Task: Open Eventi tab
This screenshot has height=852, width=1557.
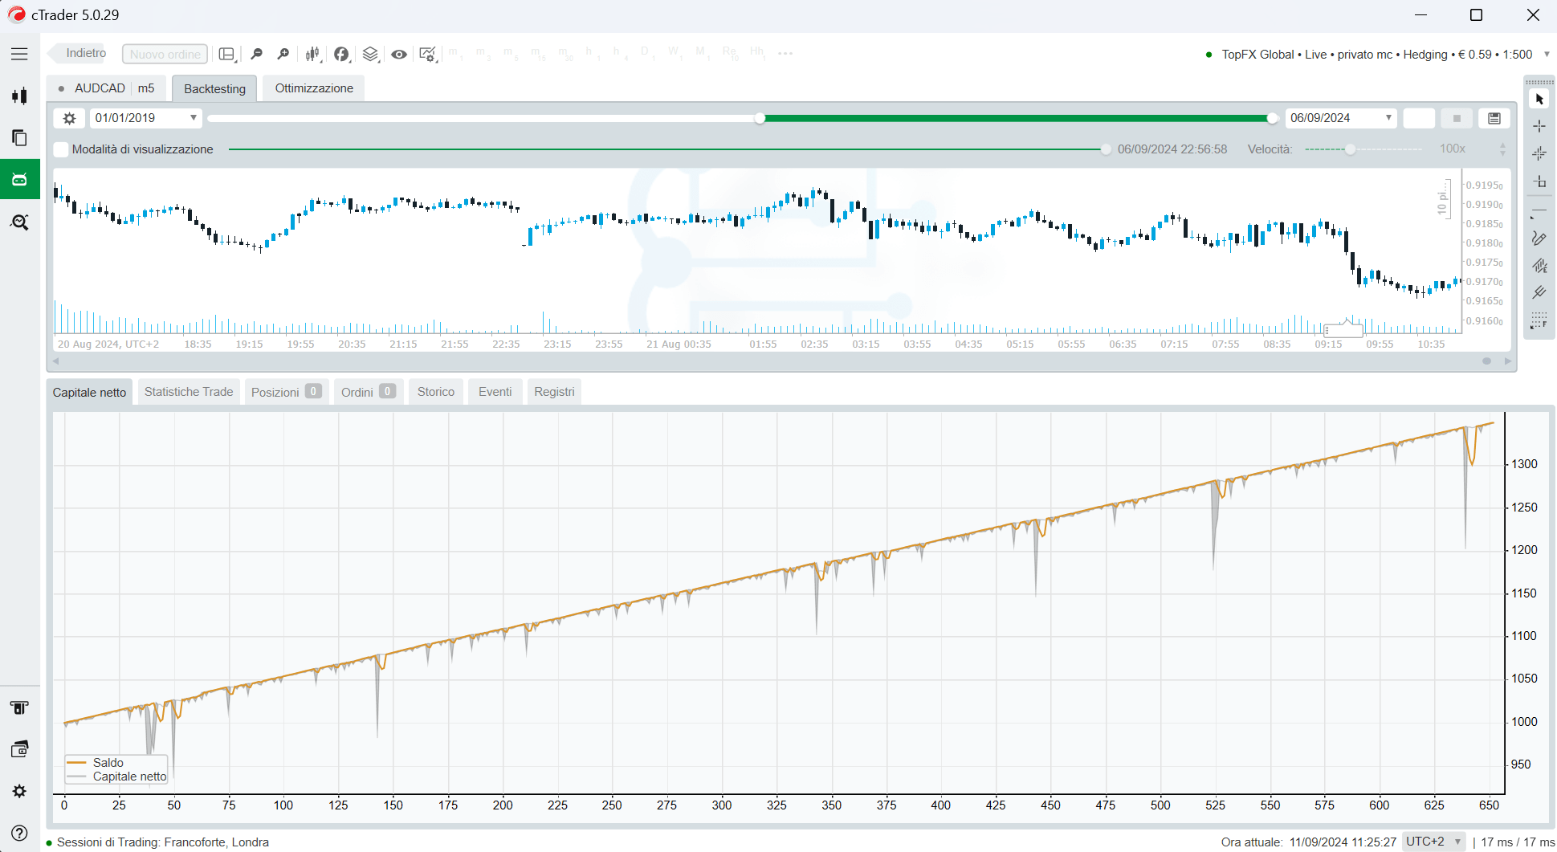Action: (x=495, y=392)
